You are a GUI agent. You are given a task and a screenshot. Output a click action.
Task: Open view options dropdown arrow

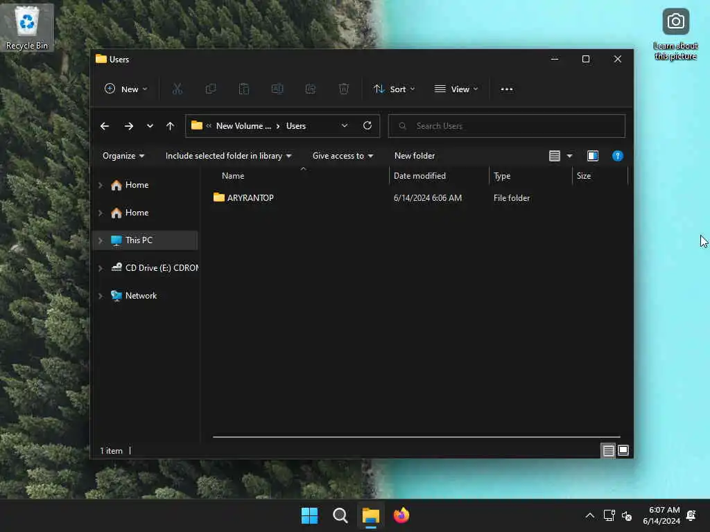570,156
